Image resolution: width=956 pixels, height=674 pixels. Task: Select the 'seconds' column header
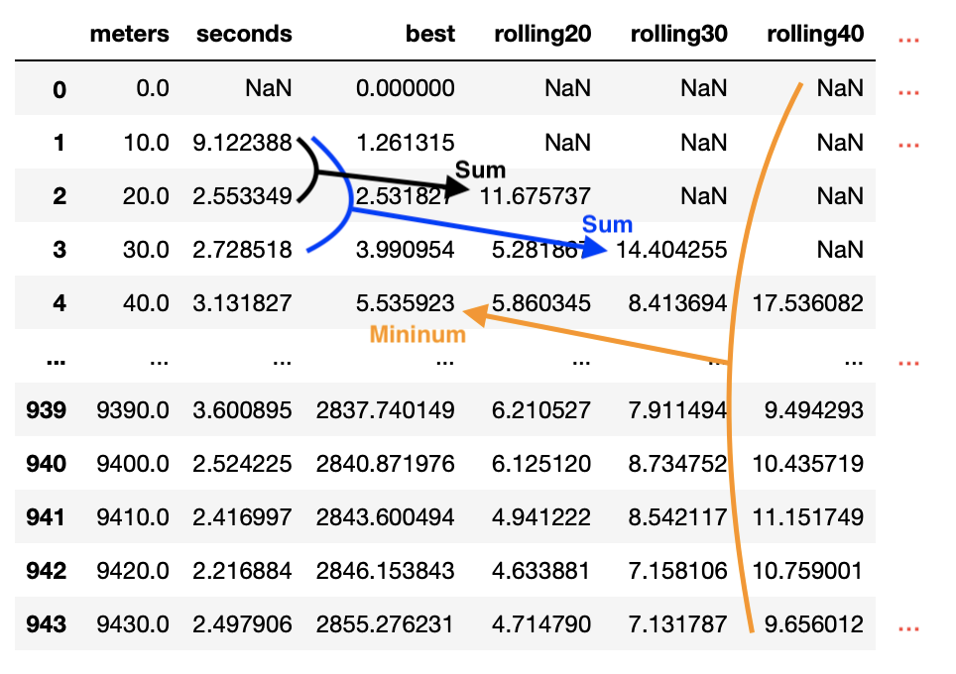pos(244,34)
